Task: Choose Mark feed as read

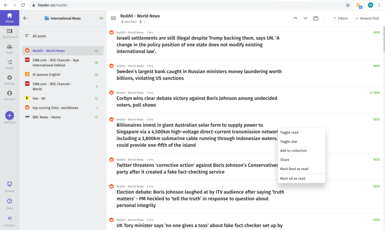Action: 302,169
